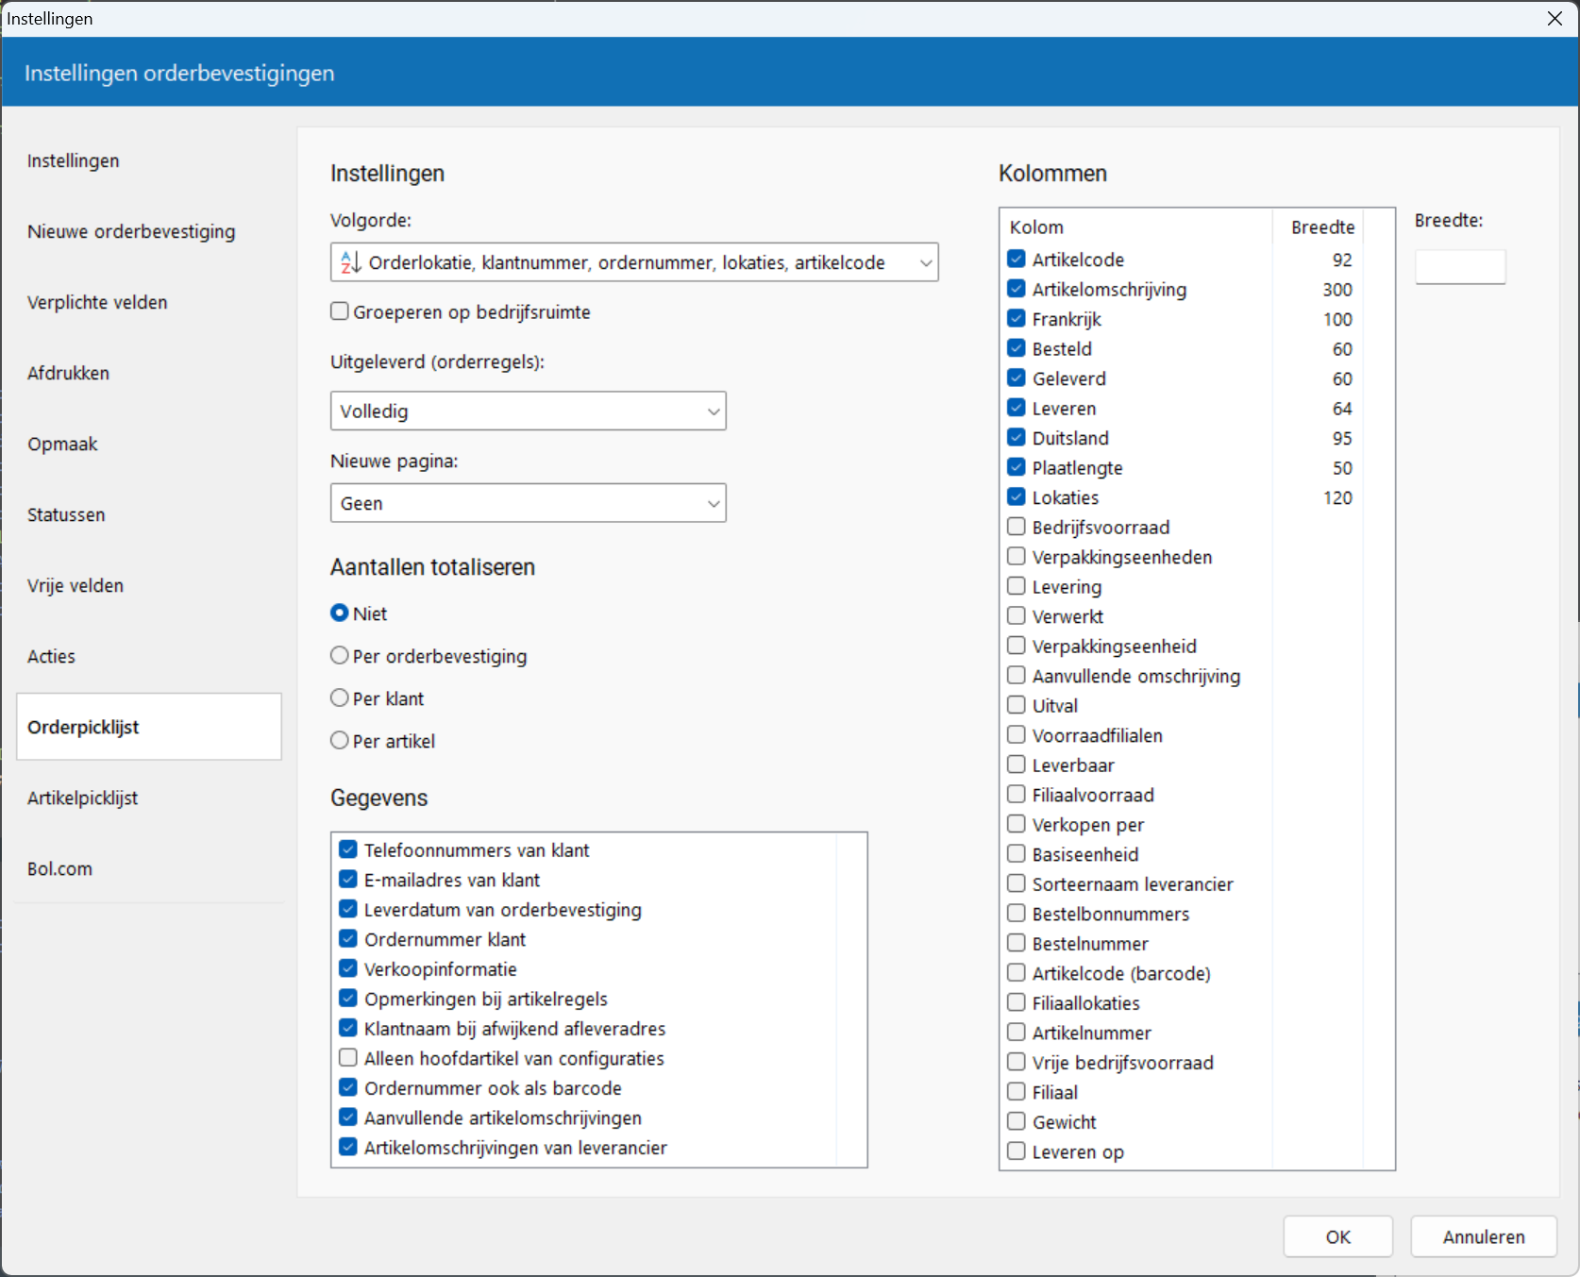The width and height of the screenshot is (1580, 1277).
Task: Click the Annuleren button
Action: tap(1484, 1236)
